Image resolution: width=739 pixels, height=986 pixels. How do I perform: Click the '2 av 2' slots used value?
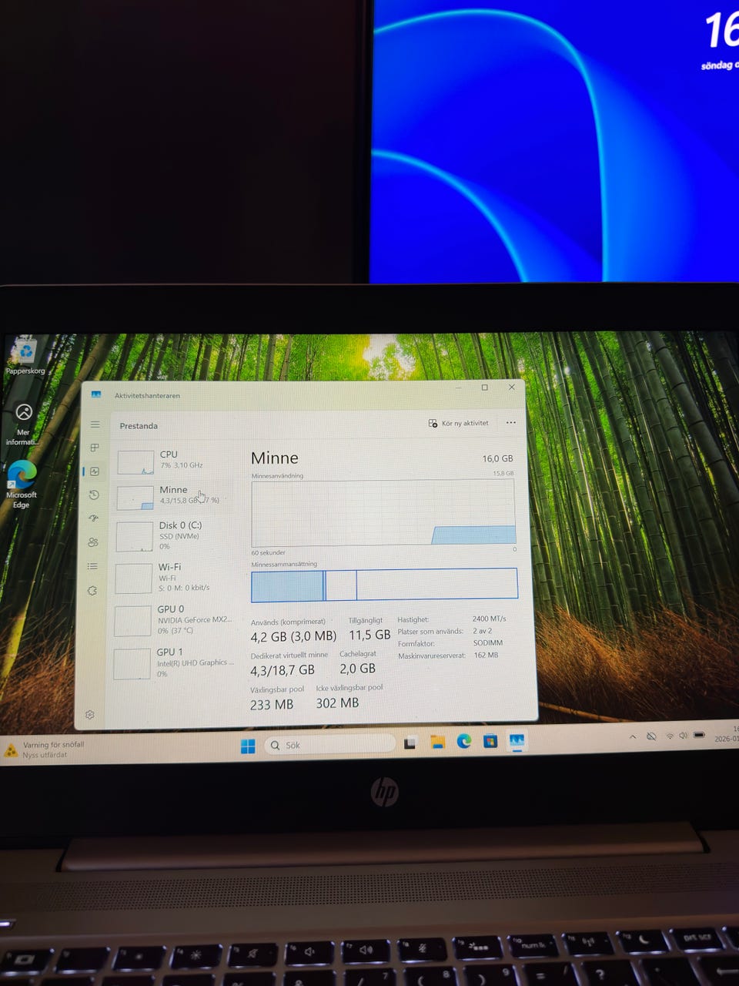[483, 630]
